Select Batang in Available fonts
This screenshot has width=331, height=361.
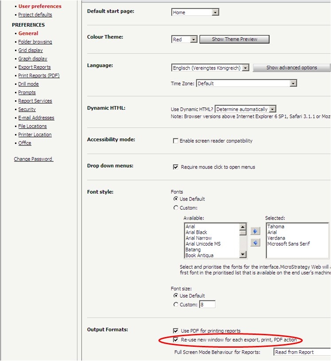[x=193, y=250]
